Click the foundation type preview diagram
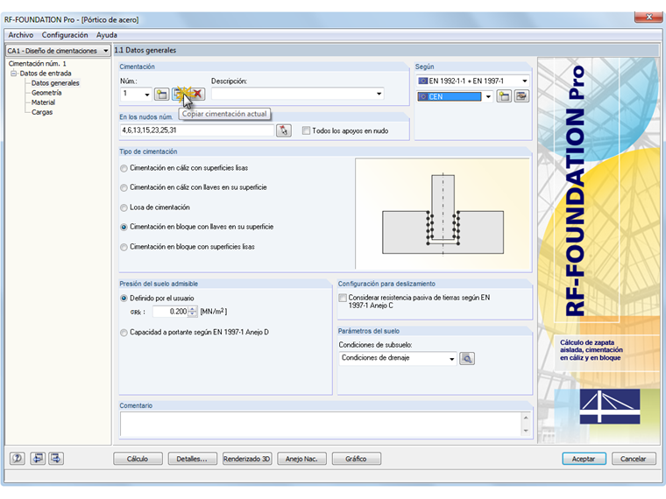Screen dimensions: 666x499 click(443, 214)
